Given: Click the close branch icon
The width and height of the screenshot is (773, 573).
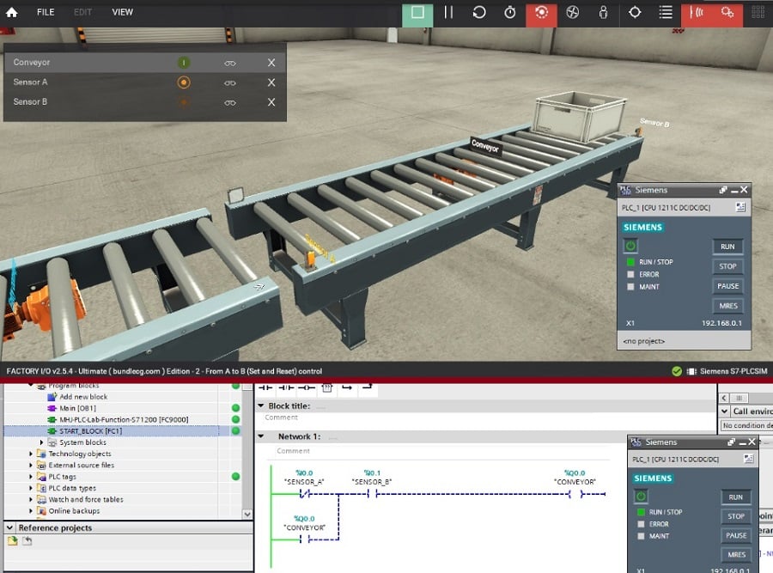Looking at the screenshot, I should click(x=368, y=387).
